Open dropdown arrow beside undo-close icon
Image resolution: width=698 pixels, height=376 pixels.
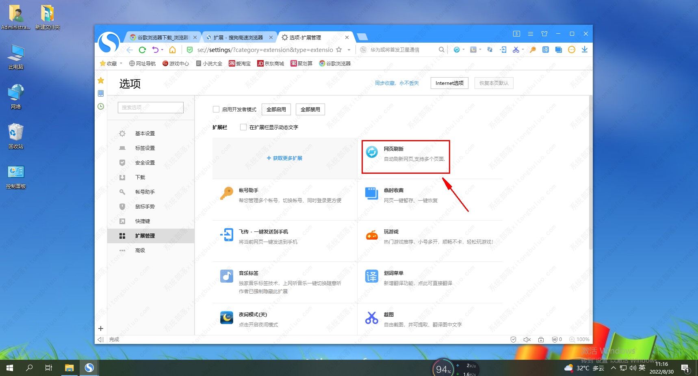point(162,50)
